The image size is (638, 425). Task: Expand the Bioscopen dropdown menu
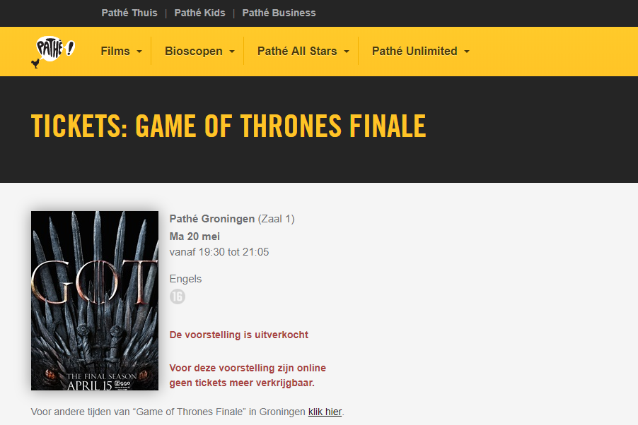point(199,52)
